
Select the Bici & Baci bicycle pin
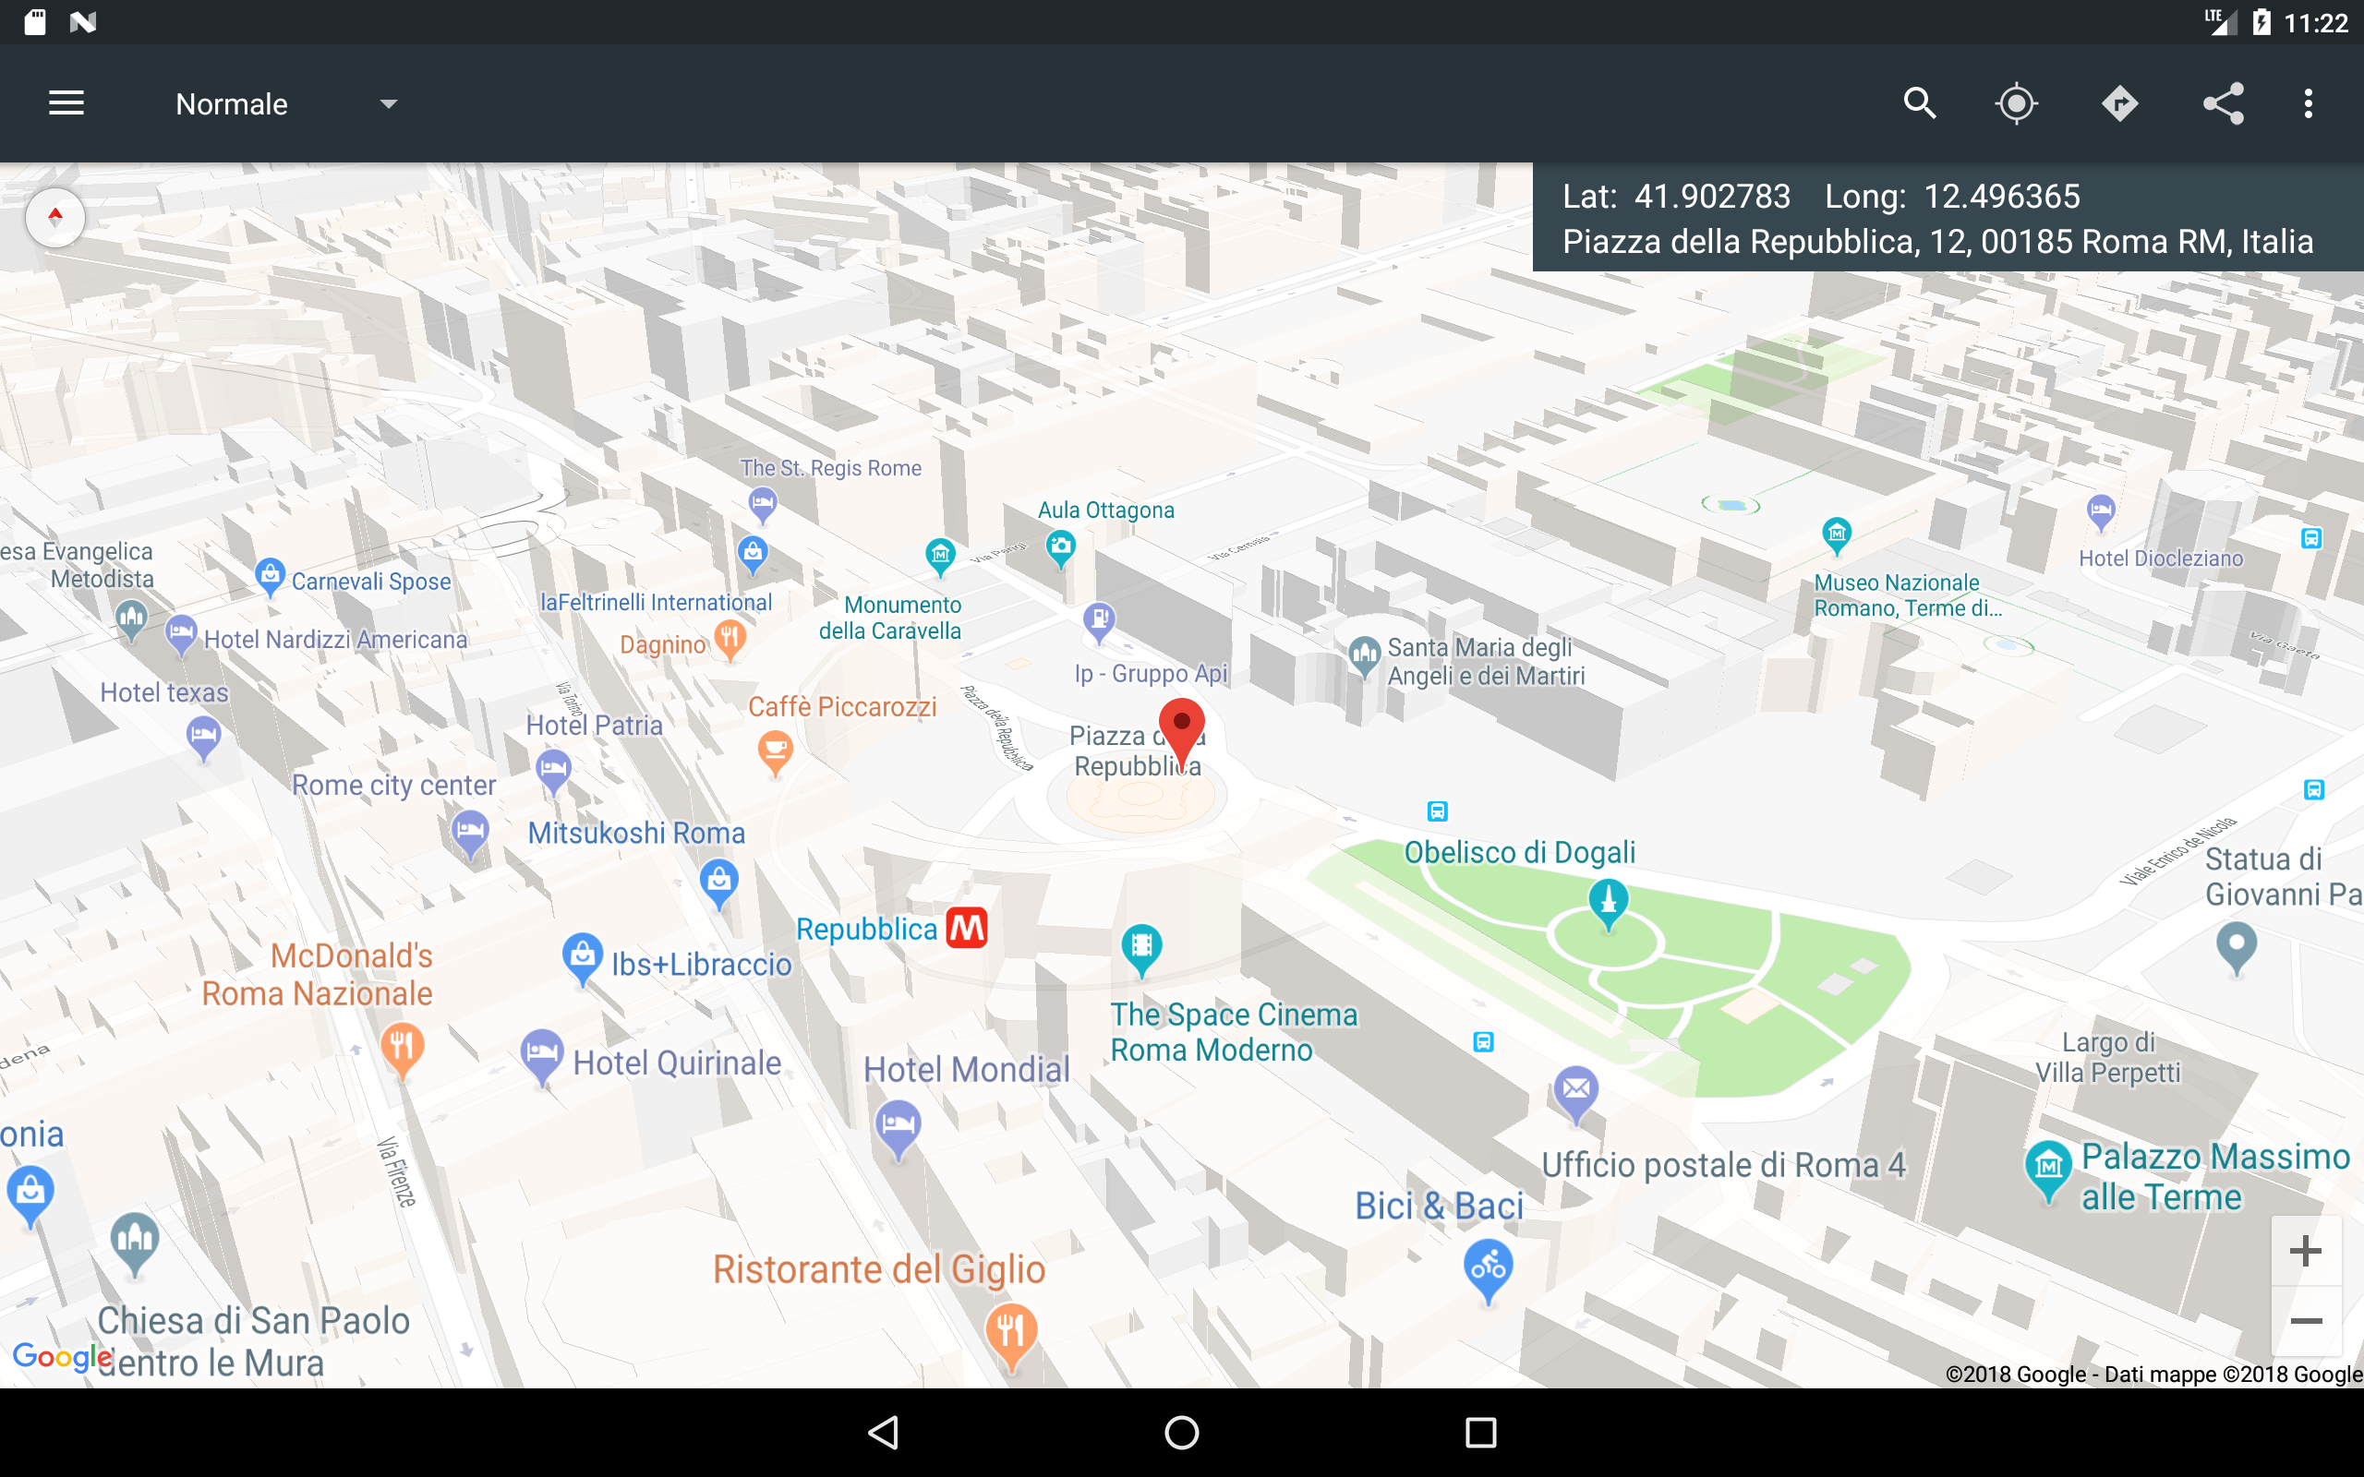[x=1488, y=1270]
